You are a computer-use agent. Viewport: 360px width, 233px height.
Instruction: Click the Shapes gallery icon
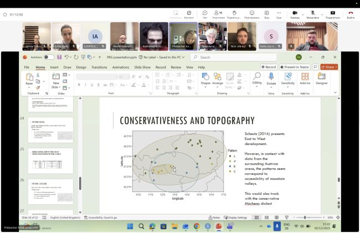tap(205, 76)
